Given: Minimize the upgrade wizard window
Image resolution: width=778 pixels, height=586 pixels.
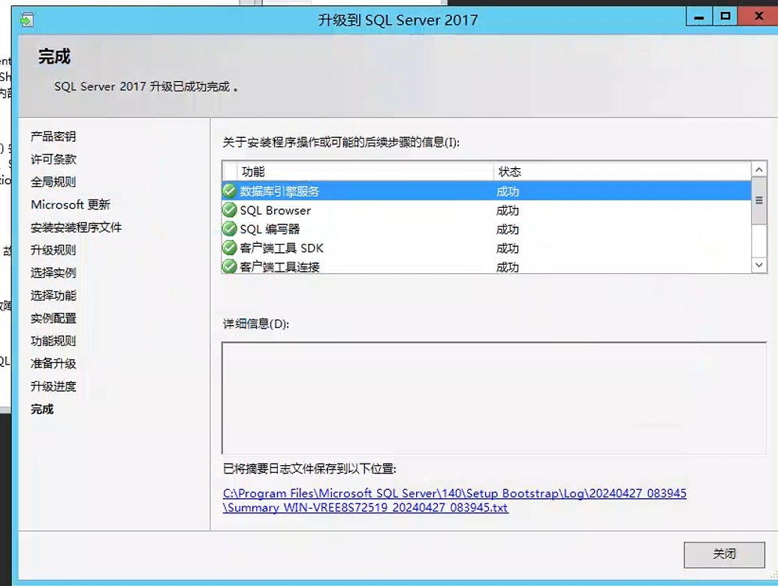Looking at the screenshot, I should (x=699, y=17).
